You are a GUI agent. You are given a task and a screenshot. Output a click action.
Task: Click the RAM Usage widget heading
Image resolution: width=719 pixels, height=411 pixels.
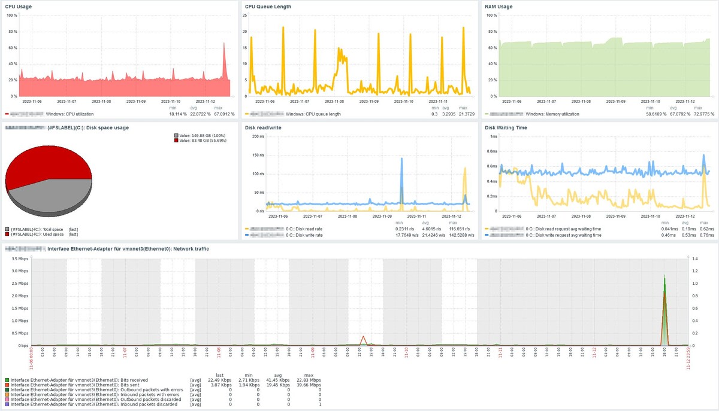tap(499, 7)
